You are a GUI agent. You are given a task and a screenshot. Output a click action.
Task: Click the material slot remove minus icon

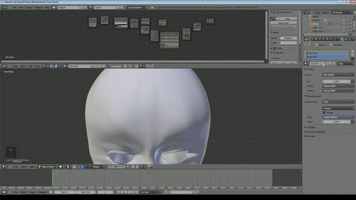(x=353, y=56)
